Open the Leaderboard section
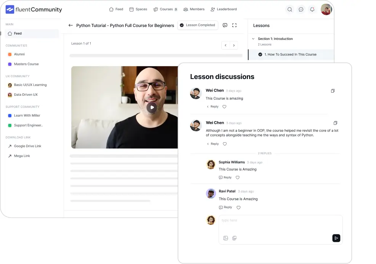Viewport: 376px width, 264px height. coord(224,9)
